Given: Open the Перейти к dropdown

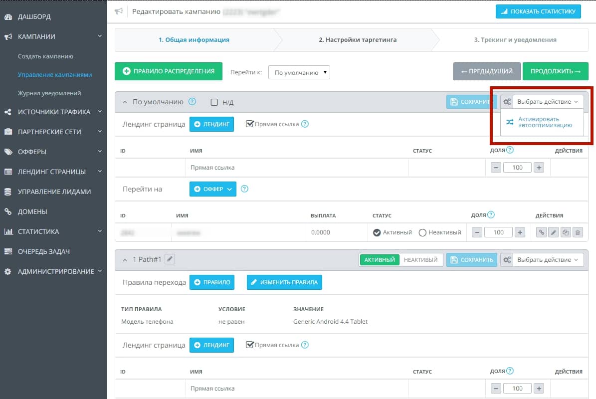Looking at the screenshot, I should coord(299,72).
